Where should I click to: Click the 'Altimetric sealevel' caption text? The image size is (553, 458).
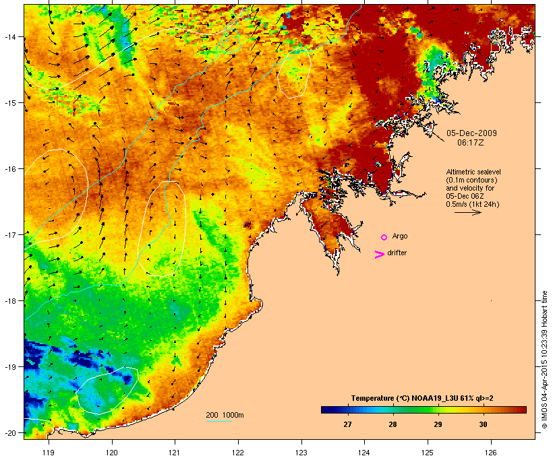pos(473,172)
